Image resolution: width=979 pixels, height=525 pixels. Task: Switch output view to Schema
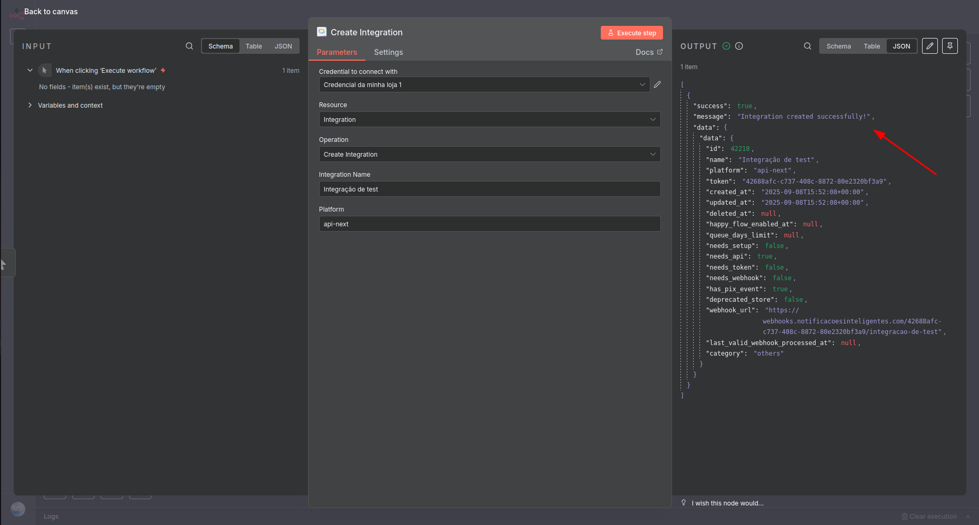coord(839,46)
